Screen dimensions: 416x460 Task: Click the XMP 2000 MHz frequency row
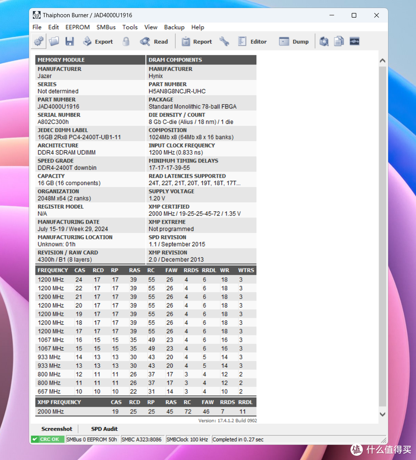click(146, 411)
